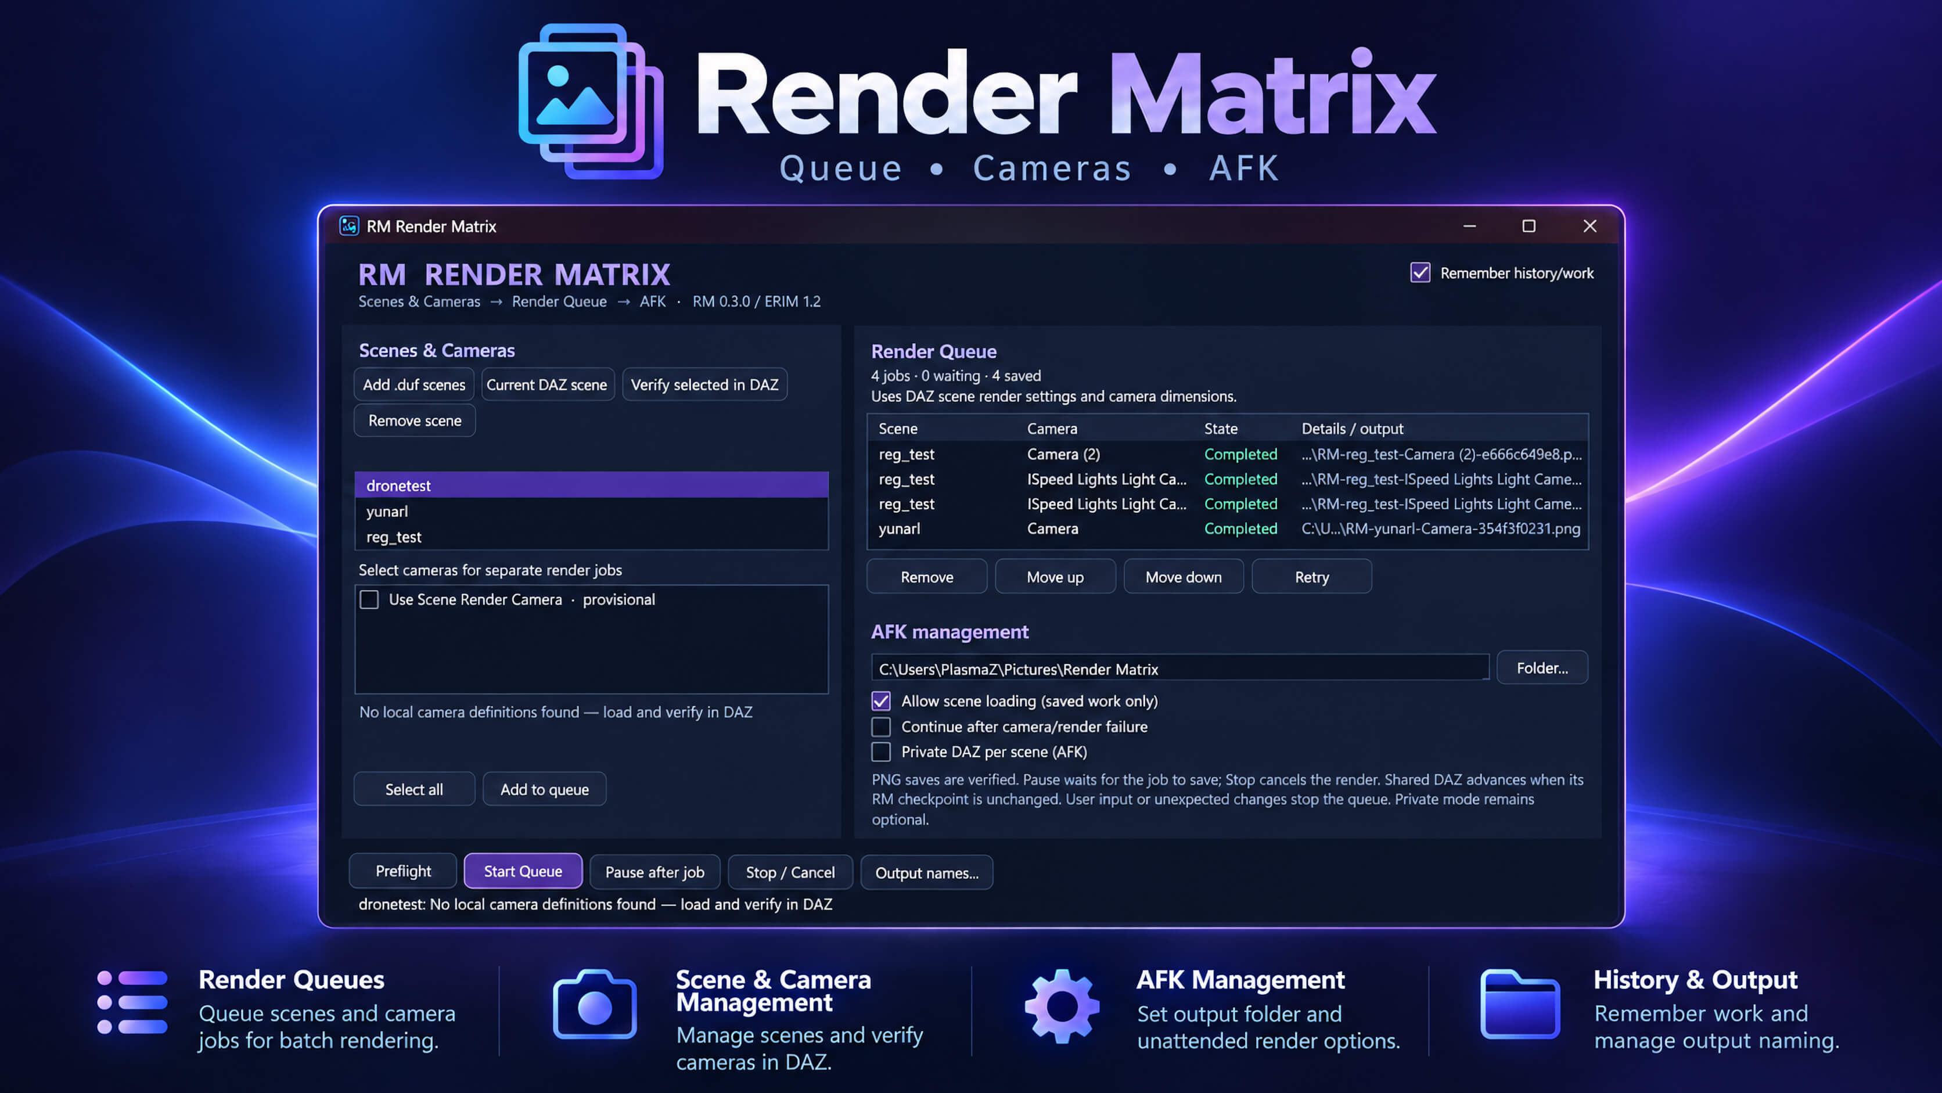Click Pause after job button
The height and width of the screenshot is (1093, 1942).
655,872
